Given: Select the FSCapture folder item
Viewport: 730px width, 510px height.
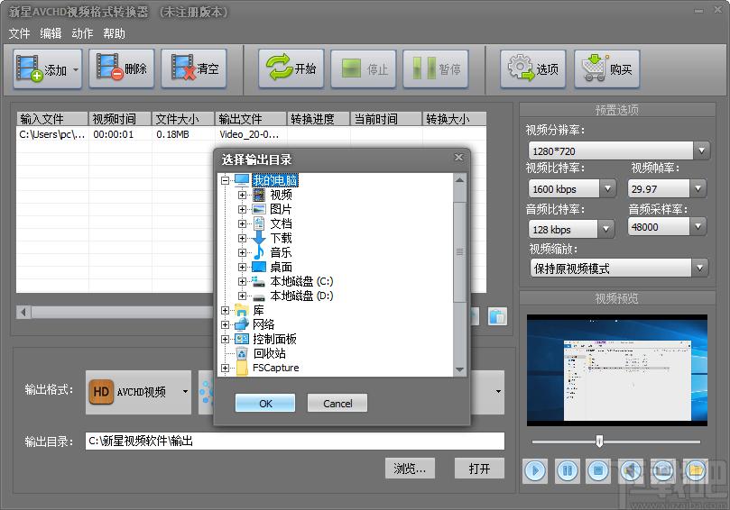Looking at the screenshot, I should (x=275, y=368).
